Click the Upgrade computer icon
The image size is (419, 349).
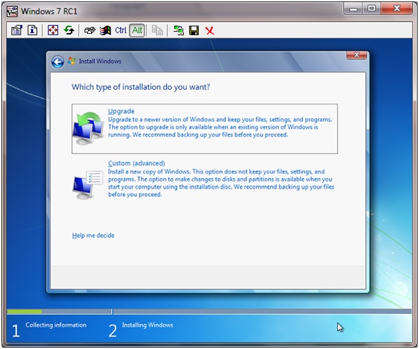point(89,128)
